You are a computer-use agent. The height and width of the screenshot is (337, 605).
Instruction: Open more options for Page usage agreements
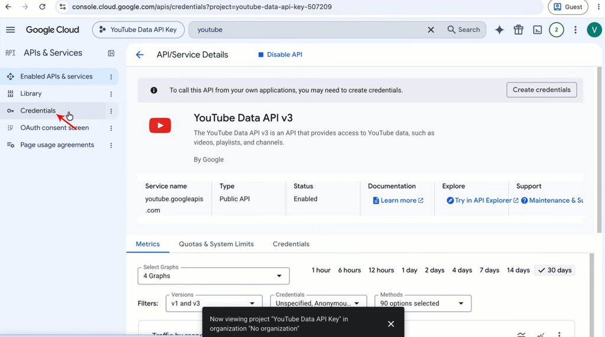[x=111, y=145]
